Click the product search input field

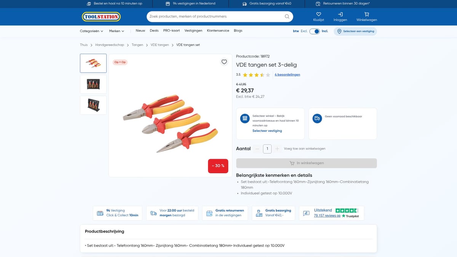(215, 17)
